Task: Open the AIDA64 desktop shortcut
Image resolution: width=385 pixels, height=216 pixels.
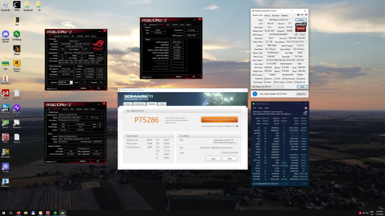Action: (x=5, y=94)
